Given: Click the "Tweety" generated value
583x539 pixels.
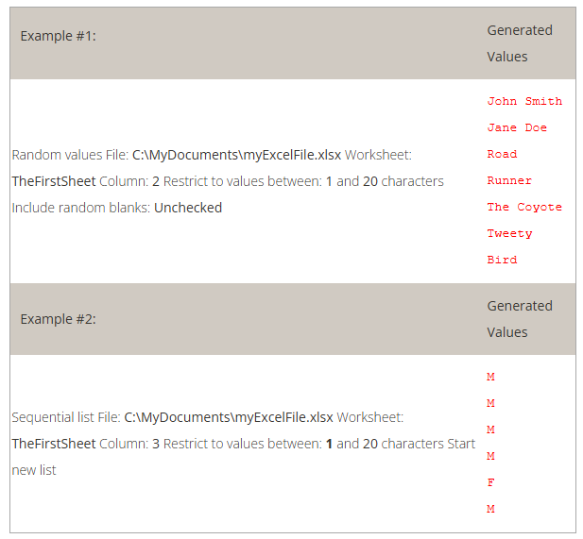Looking at the screenshot, I should [x=509, y=233].
